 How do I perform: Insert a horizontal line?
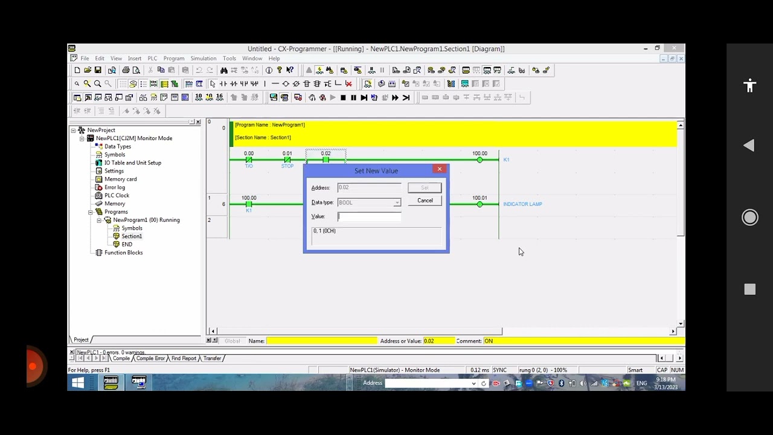(x=275, y=83)
